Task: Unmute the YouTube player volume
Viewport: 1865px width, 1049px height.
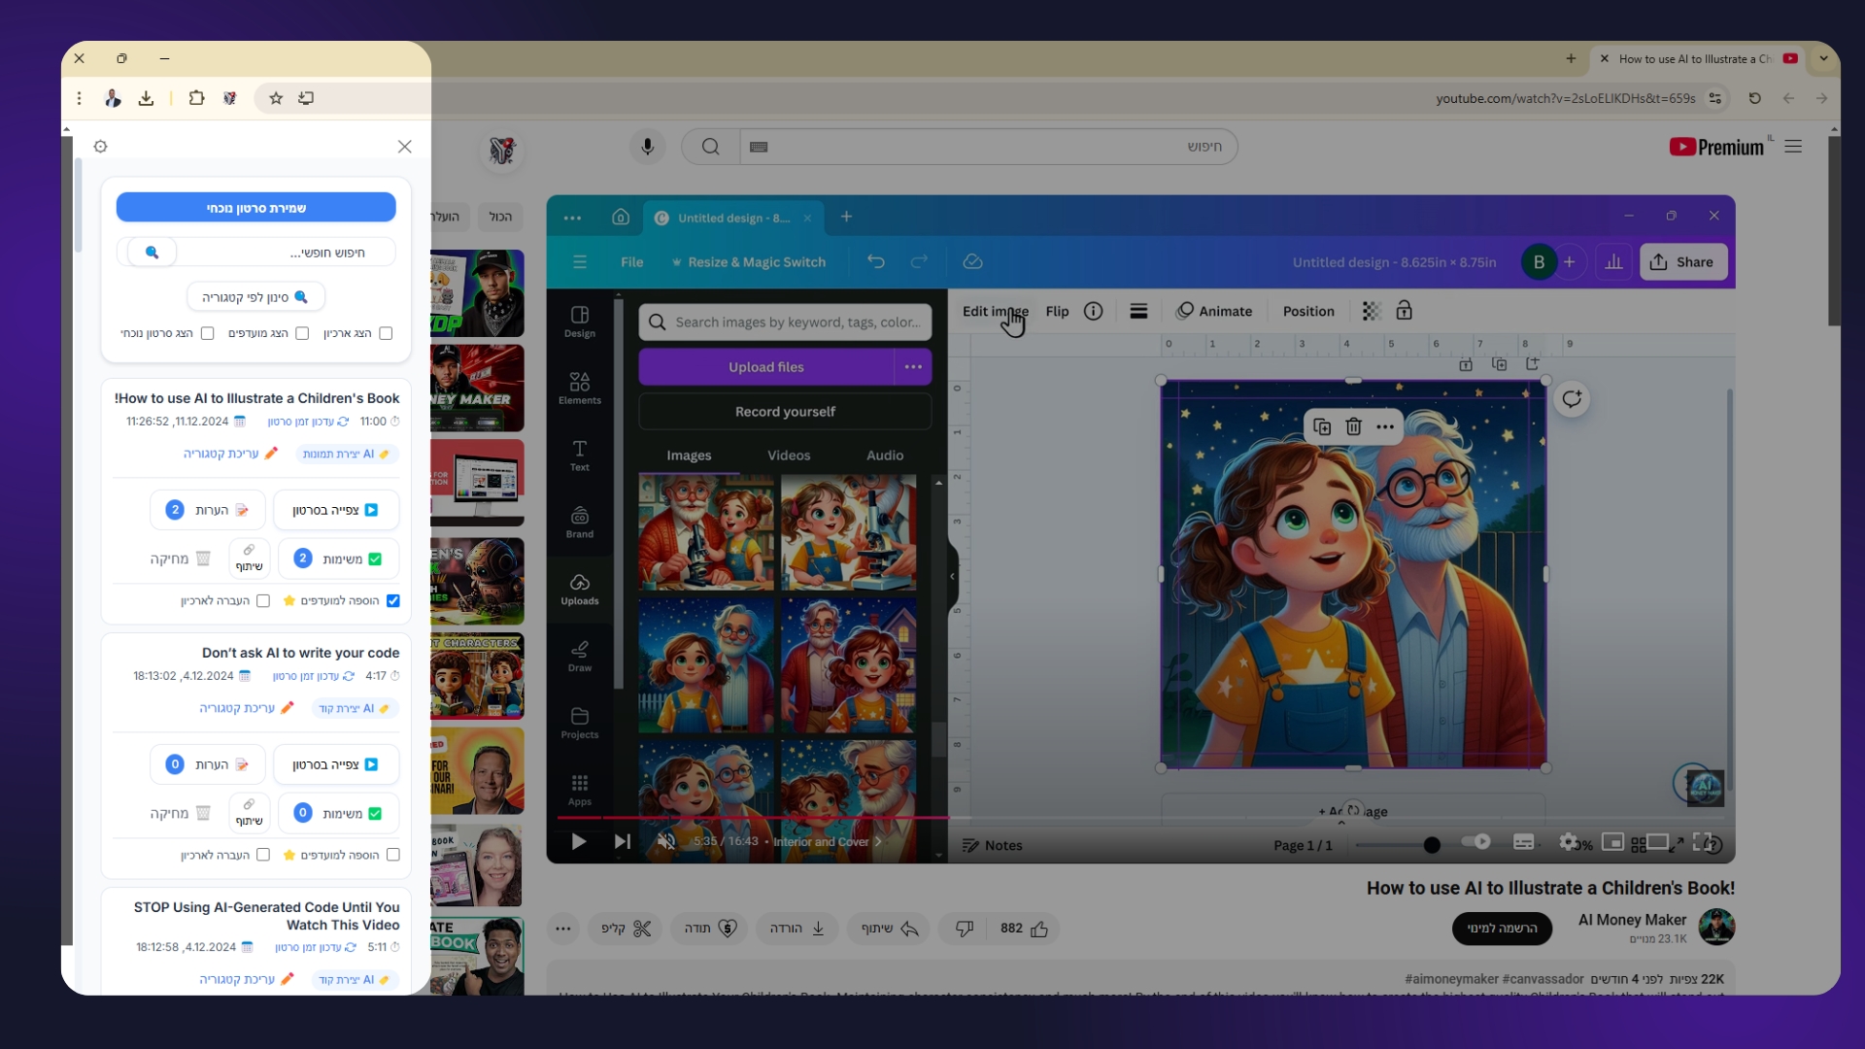Action: (666, 842)
